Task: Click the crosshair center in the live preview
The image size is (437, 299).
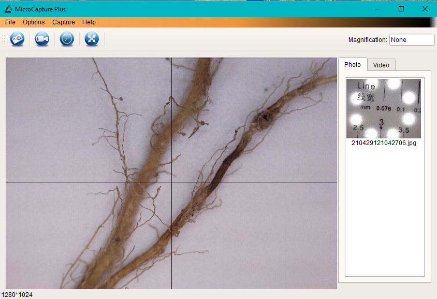Action: click(x=171, y=182)
